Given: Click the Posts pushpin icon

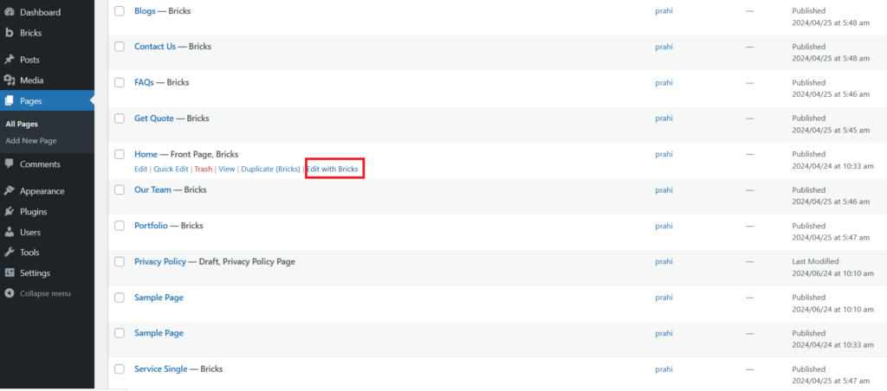Looking at the screenshot, I should pos(9,60).
